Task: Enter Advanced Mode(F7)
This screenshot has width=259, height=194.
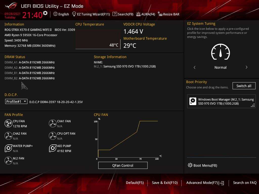Action: 205,183
